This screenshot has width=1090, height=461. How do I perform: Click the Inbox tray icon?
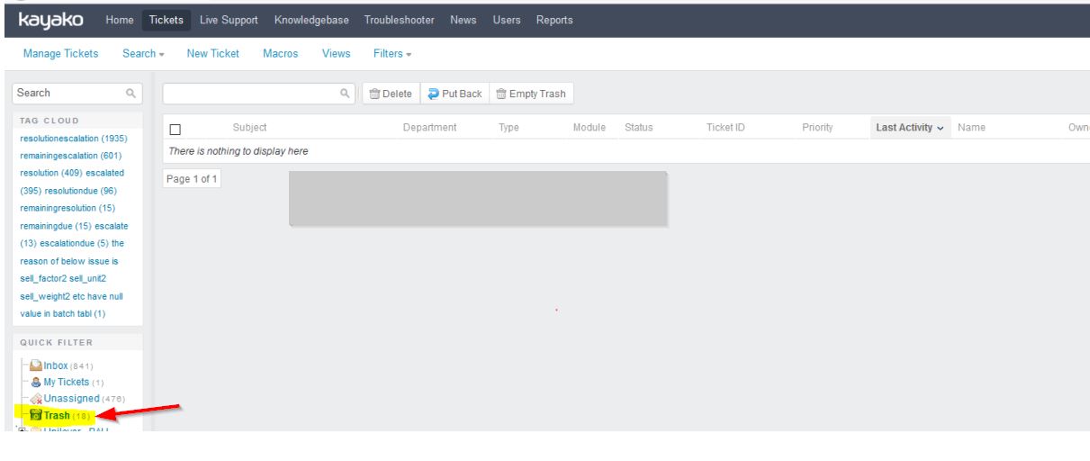tap(36, 365)
